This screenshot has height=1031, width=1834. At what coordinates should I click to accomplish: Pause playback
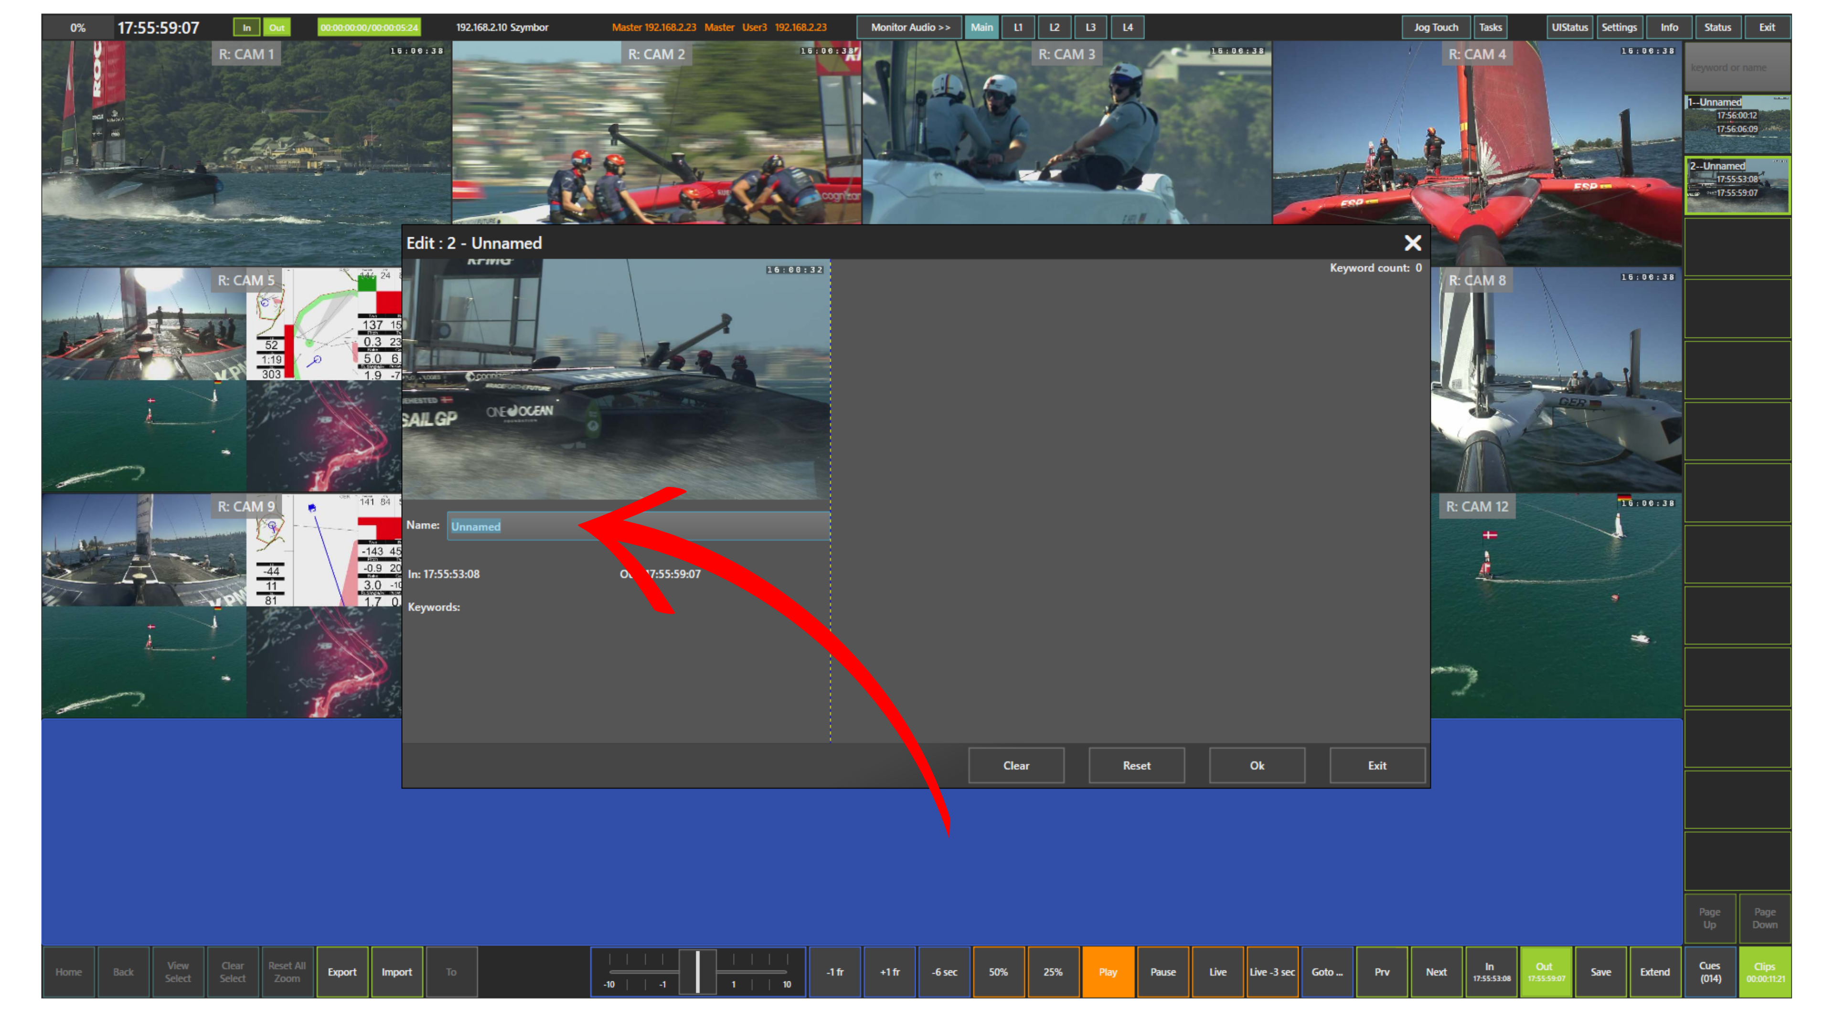tap(1162, 972)
